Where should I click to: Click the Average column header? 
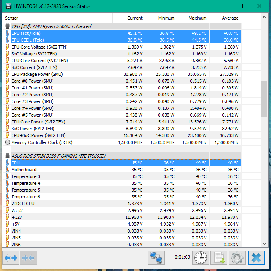click(x=225, y=18)
